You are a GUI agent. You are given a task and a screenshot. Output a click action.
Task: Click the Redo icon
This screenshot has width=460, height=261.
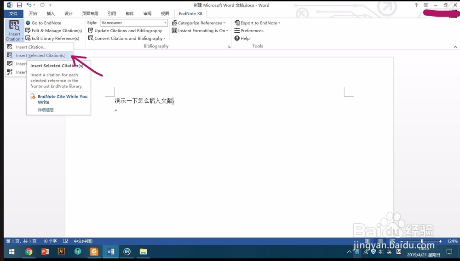(42, 5)
